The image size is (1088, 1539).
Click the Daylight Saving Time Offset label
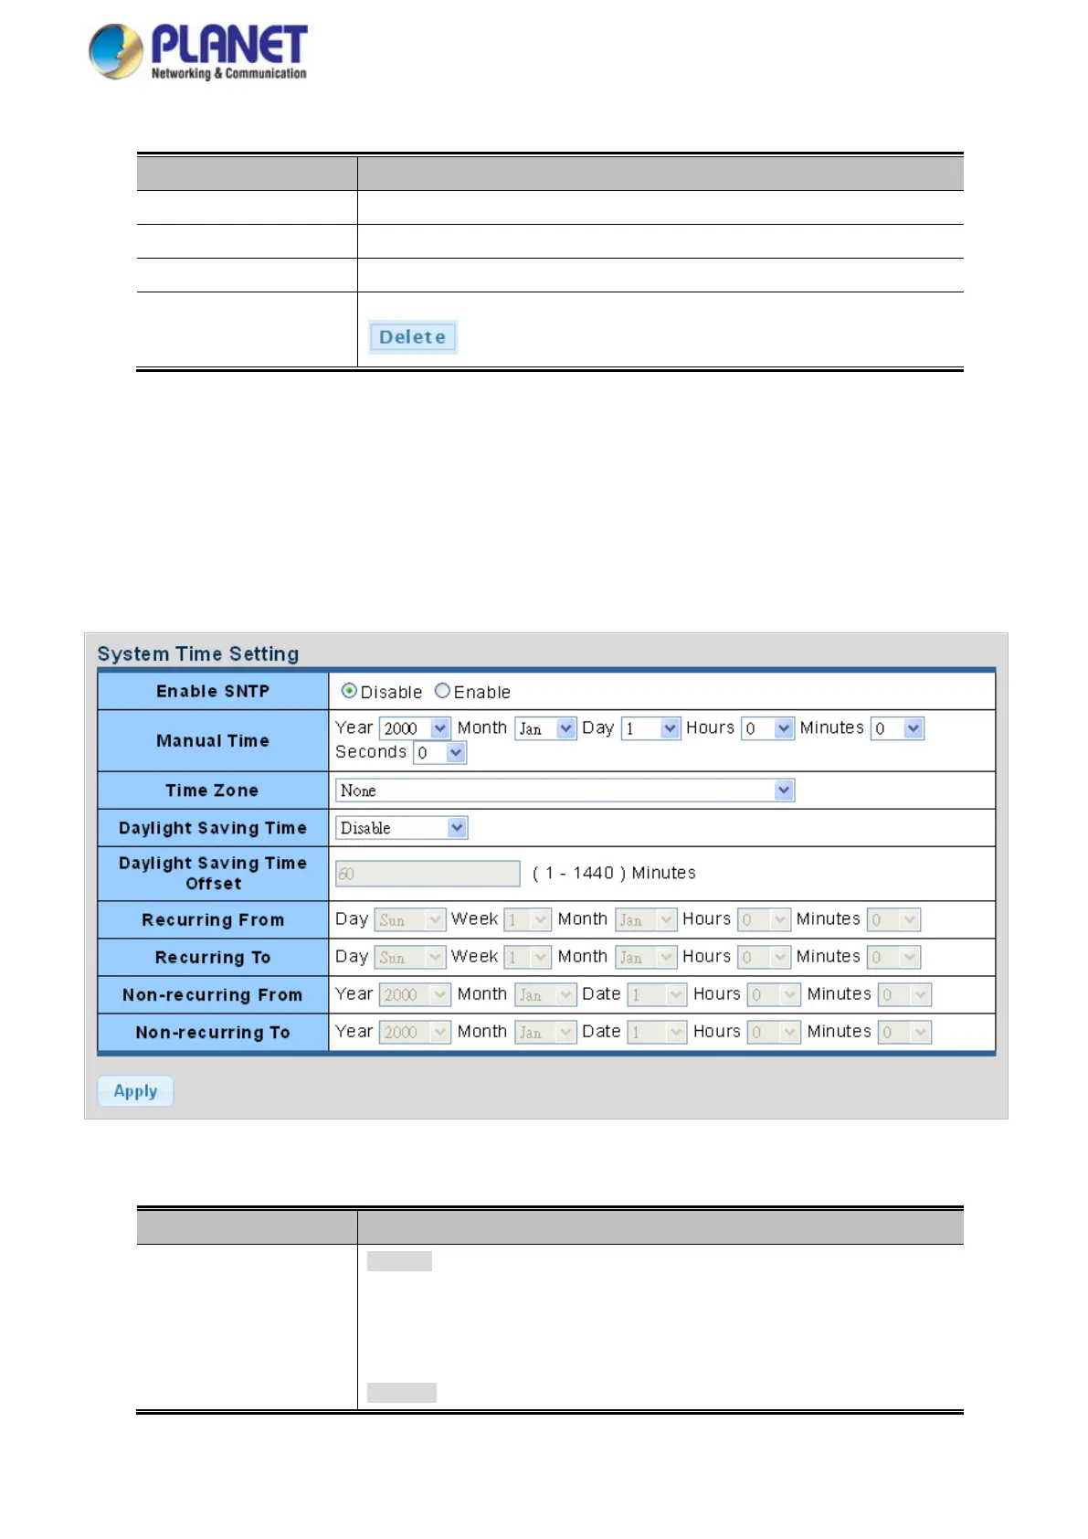pyautogui.click(x=213, y=874)
